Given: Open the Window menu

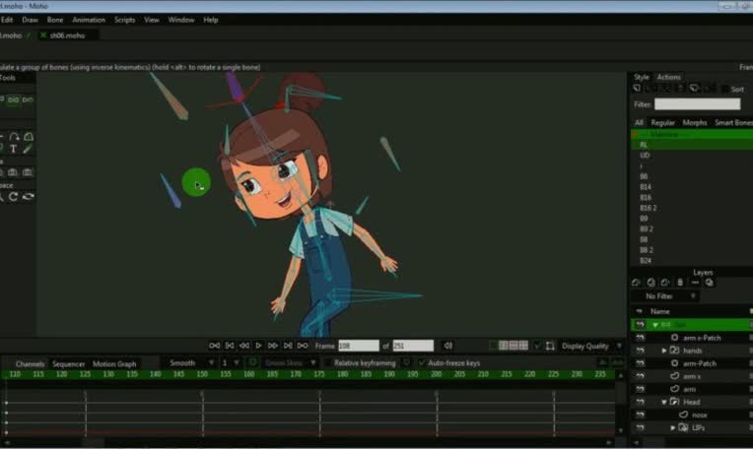Looking at the screenshot, I should pos(181,20).
